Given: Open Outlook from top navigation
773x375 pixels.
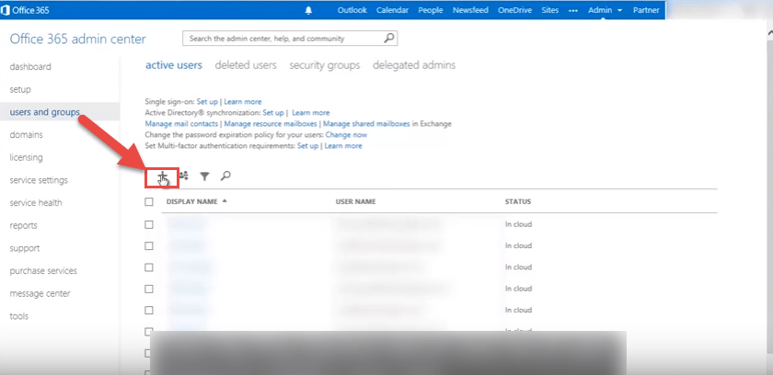Looking at the screenshot, I should (x=352, y=10).
